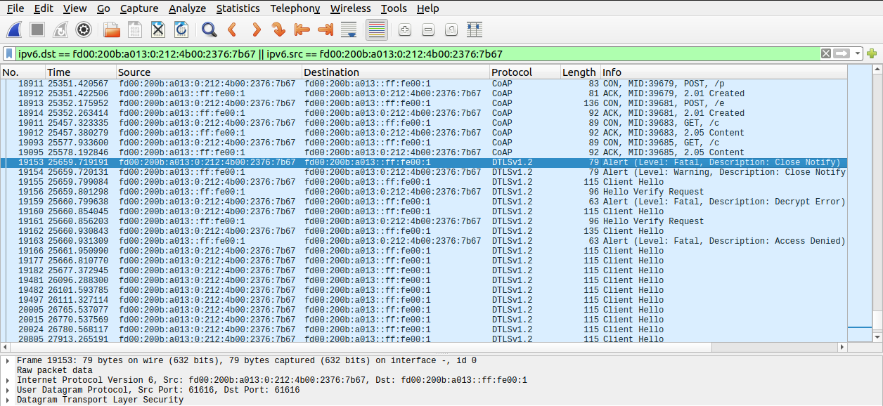883x406 pixels.
Task: Open capture options via the gear icon
Action: [x=84, y=30]
